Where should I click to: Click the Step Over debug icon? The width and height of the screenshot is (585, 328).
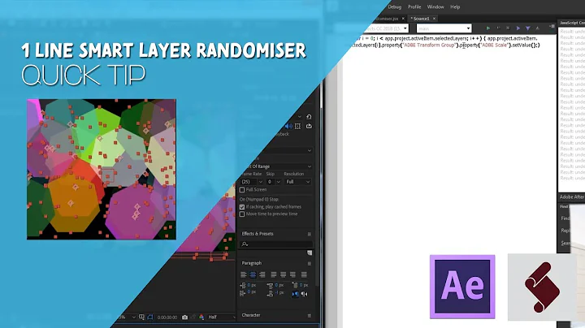pyautogui.click(x=518, y=28)
